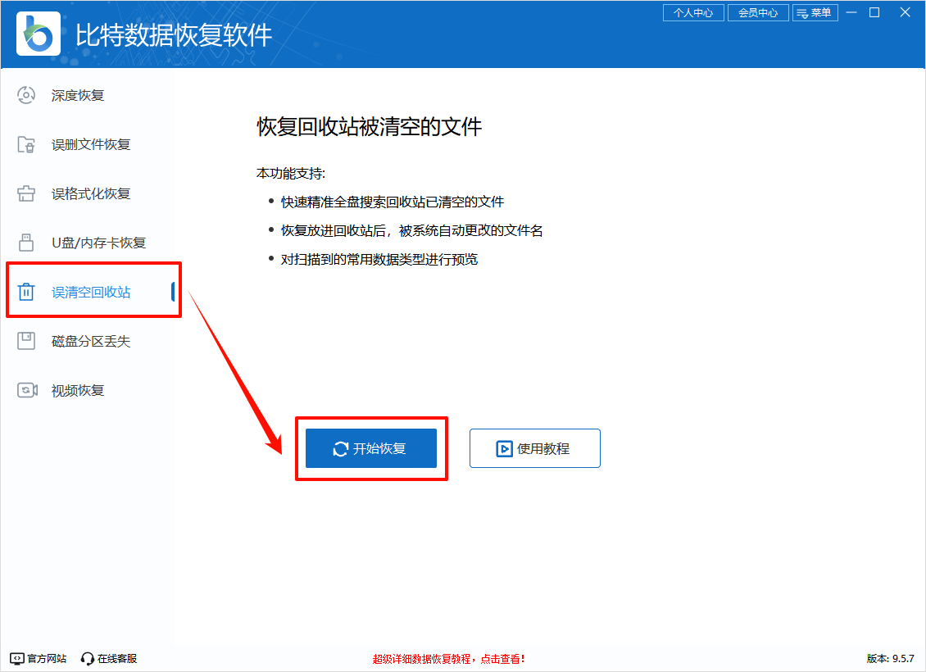Contact 在线客服 support link
This screenshot has height=672, width=926.
[109, 658]
